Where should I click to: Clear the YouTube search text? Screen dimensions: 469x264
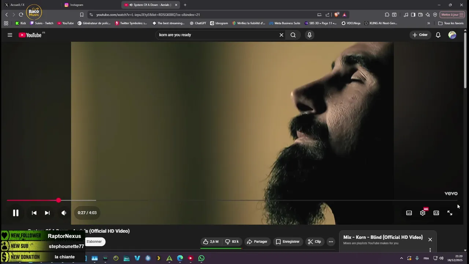281,35
